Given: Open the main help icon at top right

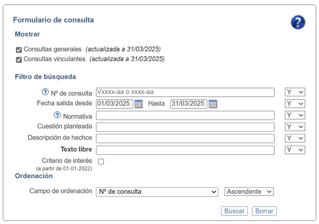Looking at the screenshot, I should (x=298, y=22).
